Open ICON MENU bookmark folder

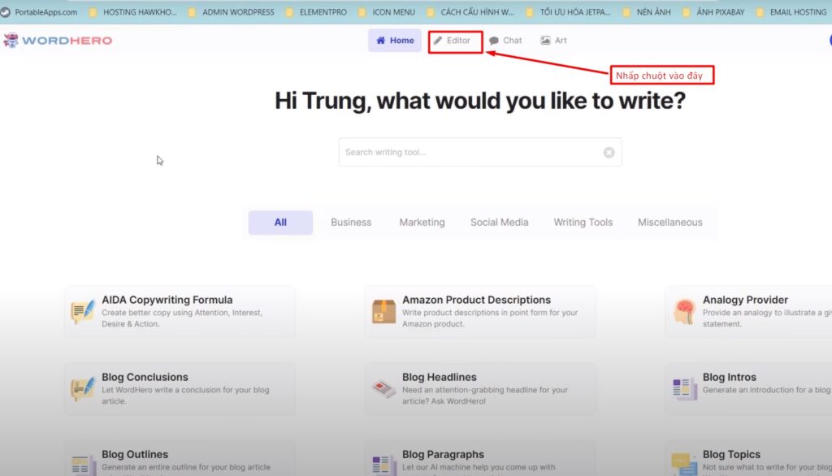coord(387,11)
